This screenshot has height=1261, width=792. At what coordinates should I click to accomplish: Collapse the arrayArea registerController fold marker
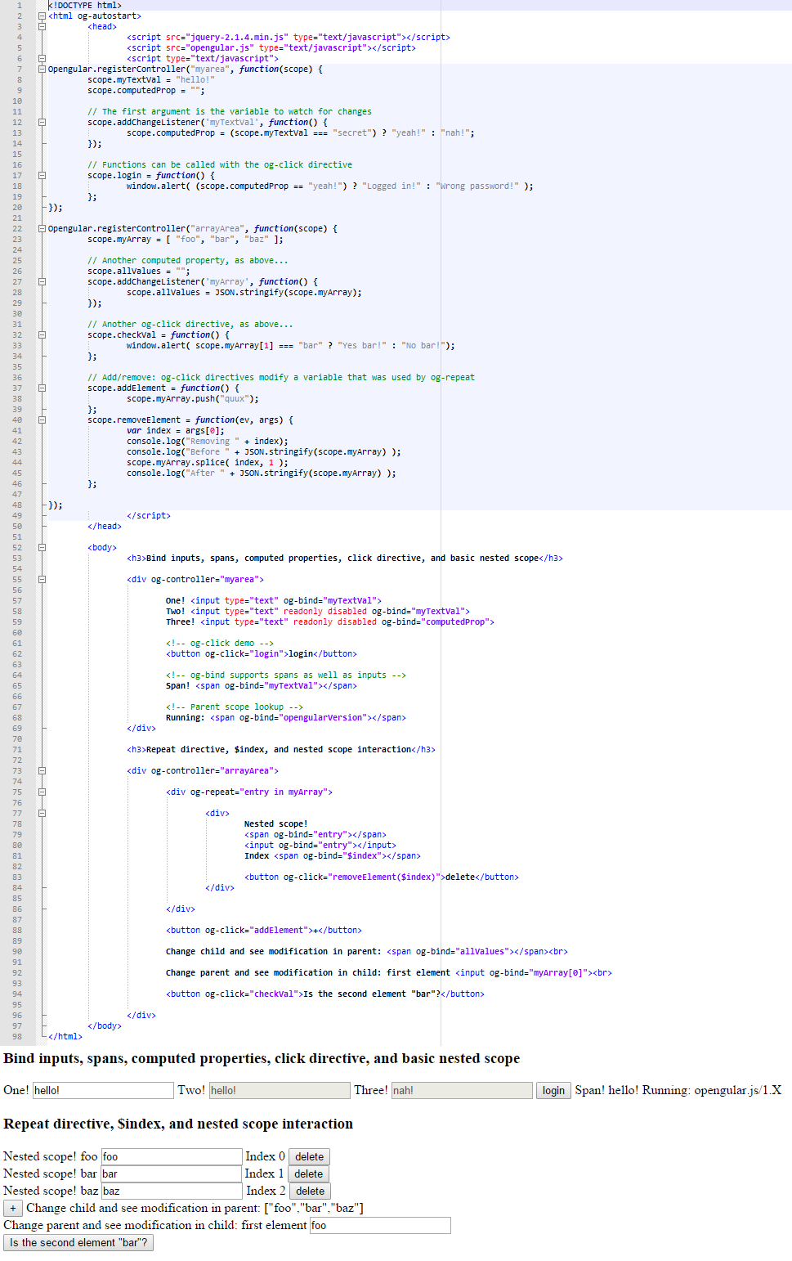click(x=42, y=229)
